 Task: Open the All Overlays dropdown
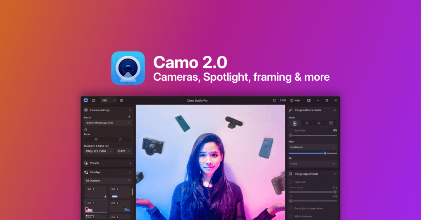[x=108, y=181]
